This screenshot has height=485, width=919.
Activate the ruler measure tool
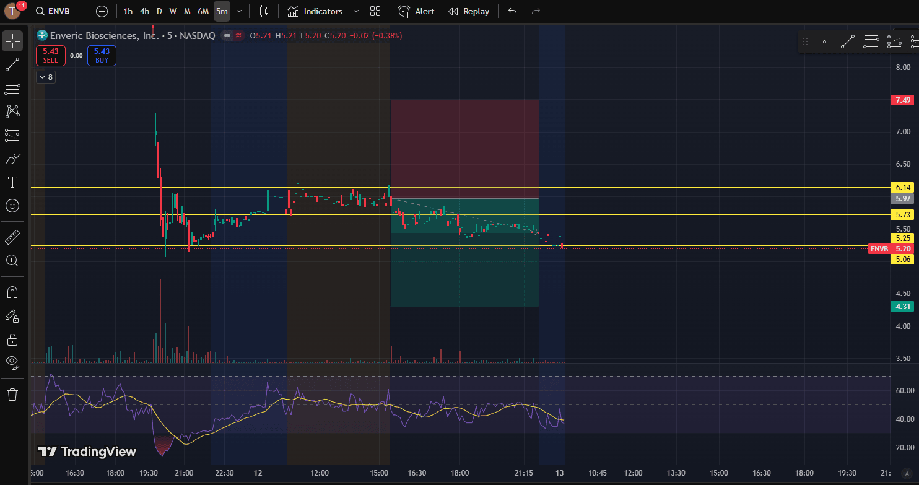click(x=12, y=237)
